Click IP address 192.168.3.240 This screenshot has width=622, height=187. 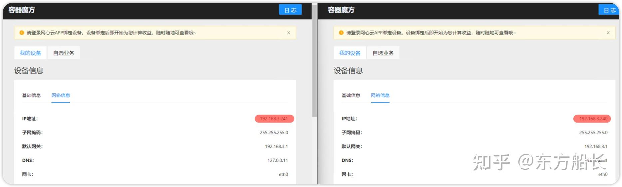click(593, 119)
